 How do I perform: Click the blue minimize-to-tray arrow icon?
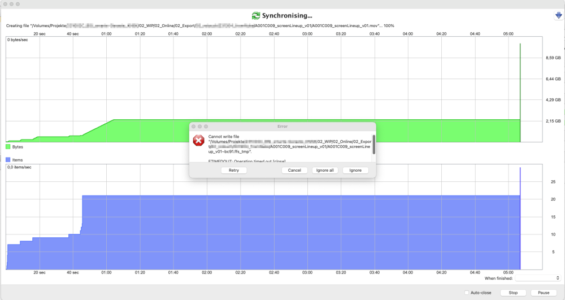(559, 16)
